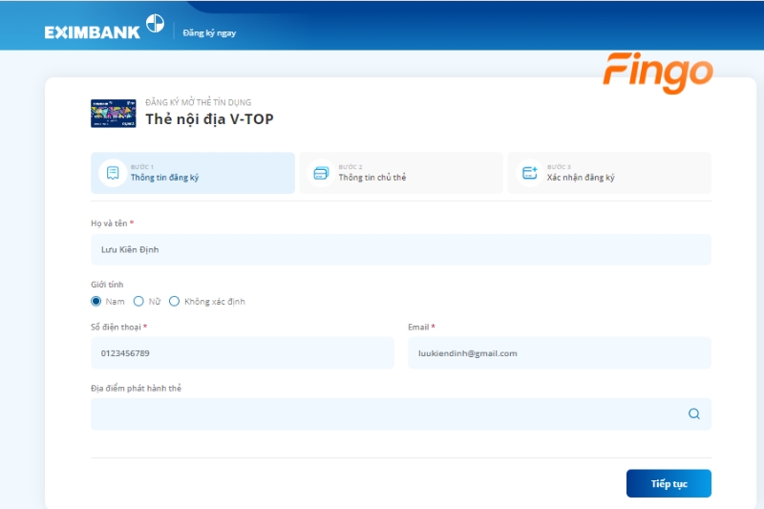This screenshot has height=509, width=764.
Task: Click the Eximbank logo
Action: pos(104,28)
